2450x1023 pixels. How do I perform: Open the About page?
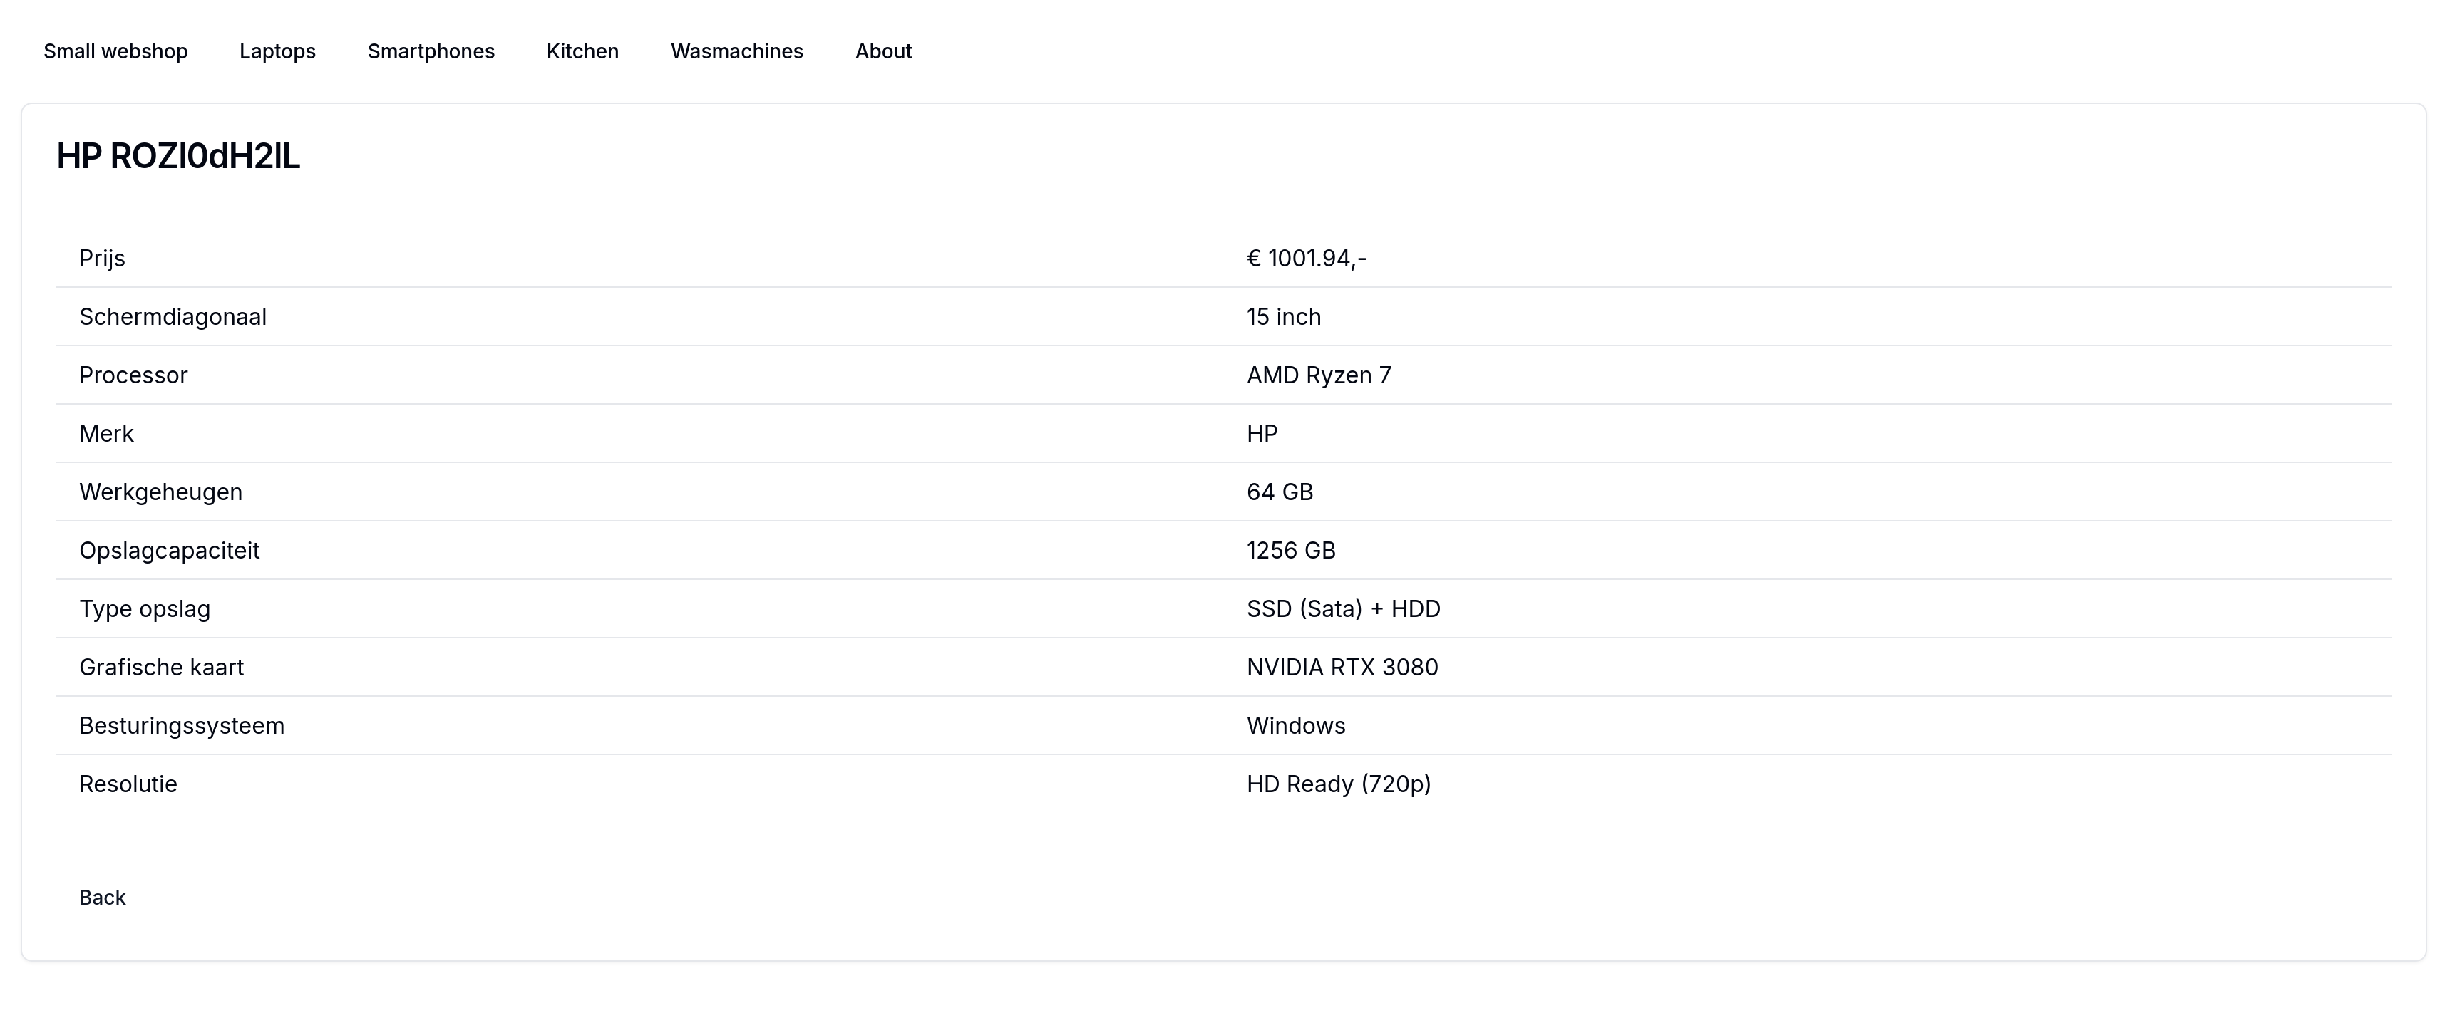coord(882,51)
